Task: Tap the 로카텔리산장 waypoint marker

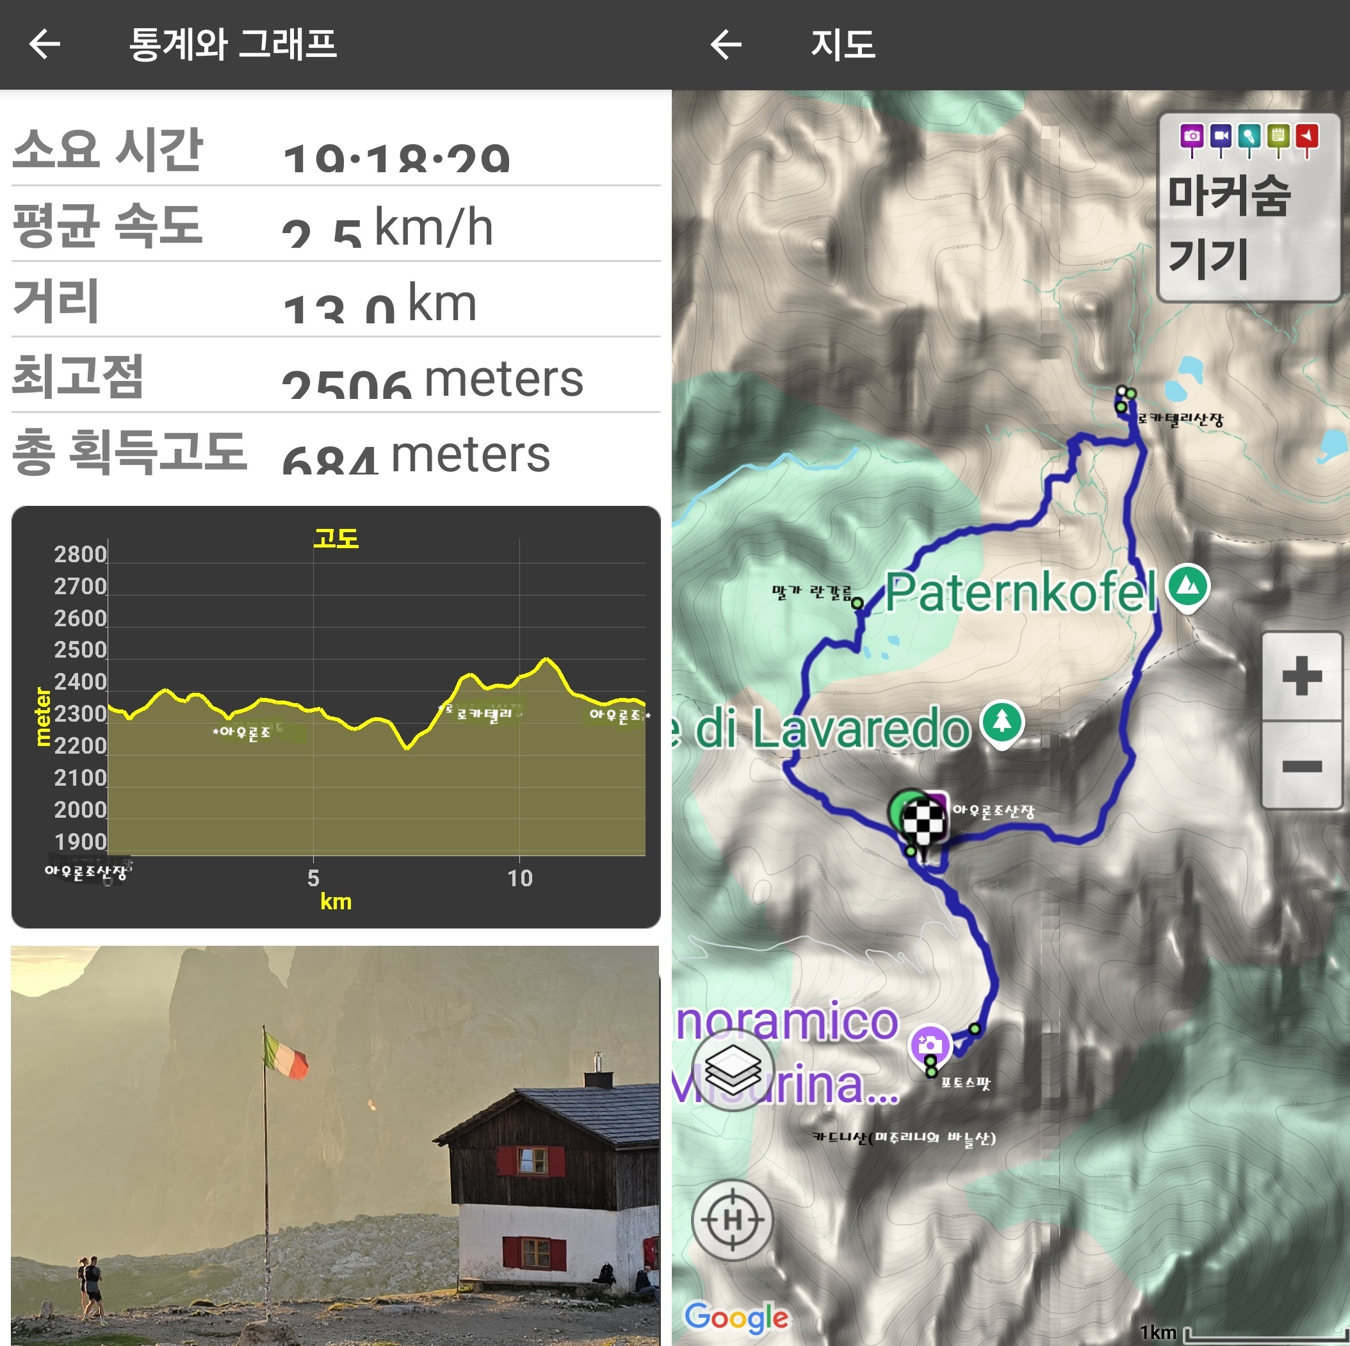Action: pyautogui.click(x=1121, y=406)
